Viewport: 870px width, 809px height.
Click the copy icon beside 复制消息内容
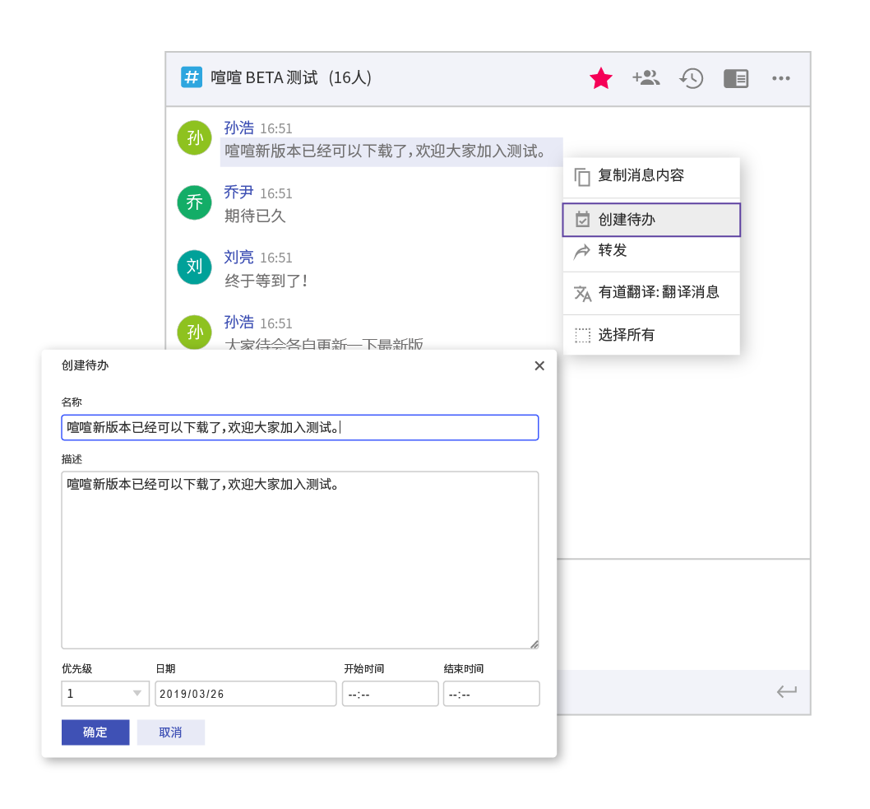tap(582, 177)
